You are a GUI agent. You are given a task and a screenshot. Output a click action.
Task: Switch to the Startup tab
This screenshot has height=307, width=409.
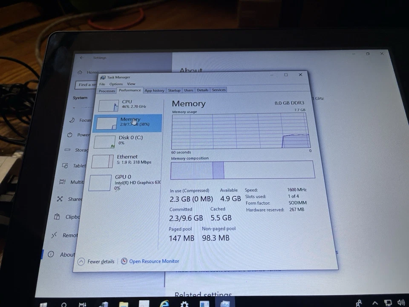[x=174, y=90]
